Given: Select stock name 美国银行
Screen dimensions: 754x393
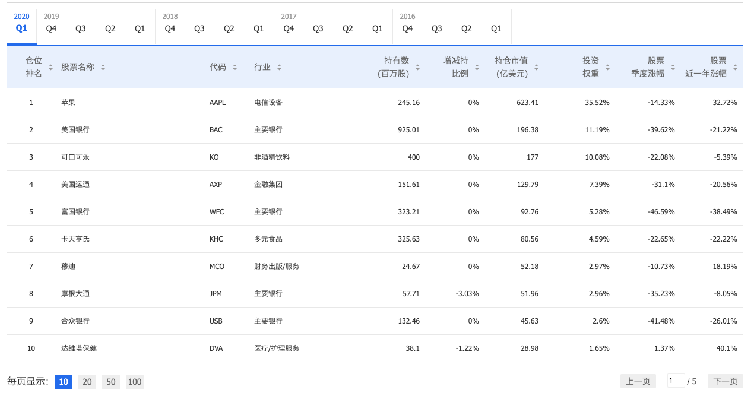Looking at the screenshot, I should click(x=75, y=130).
